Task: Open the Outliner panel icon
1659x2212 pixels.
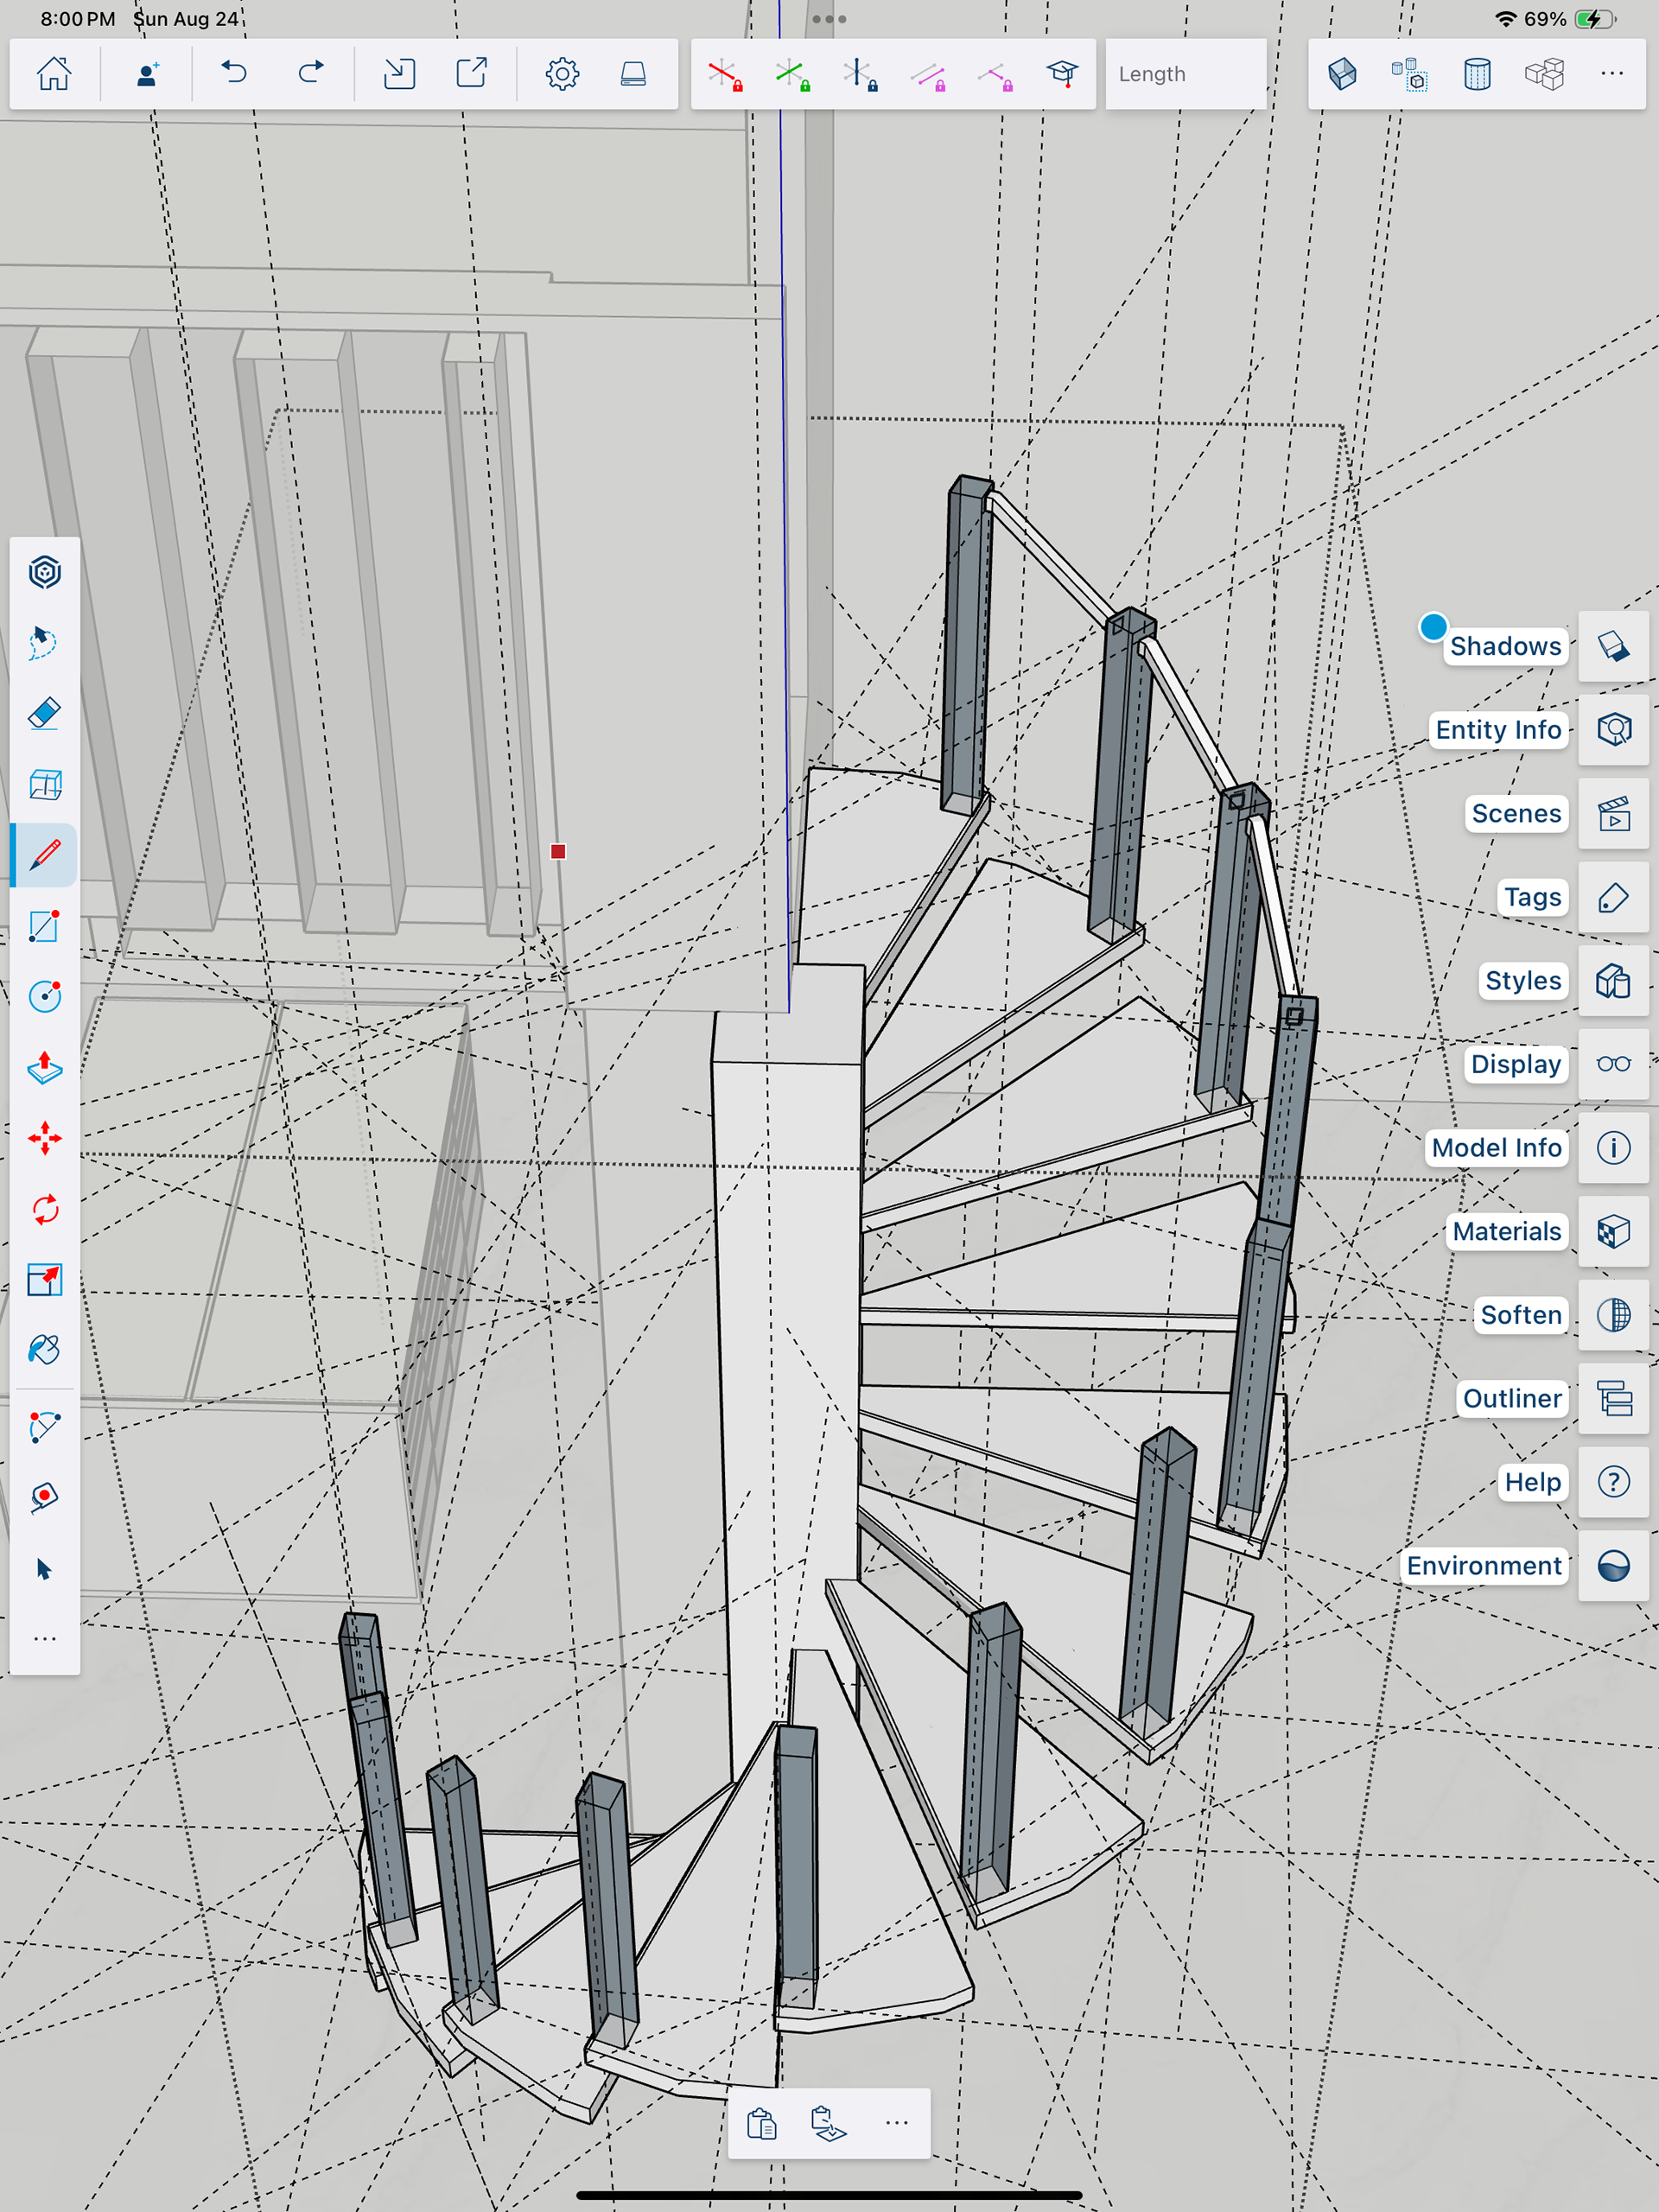Action: click(1613, 1398)
